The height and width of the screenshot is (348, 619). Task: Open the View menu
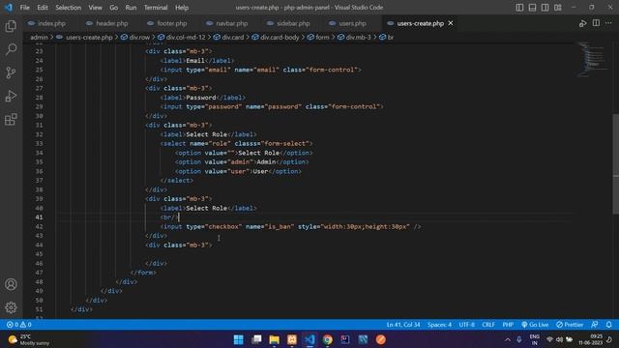click(95, 8)
